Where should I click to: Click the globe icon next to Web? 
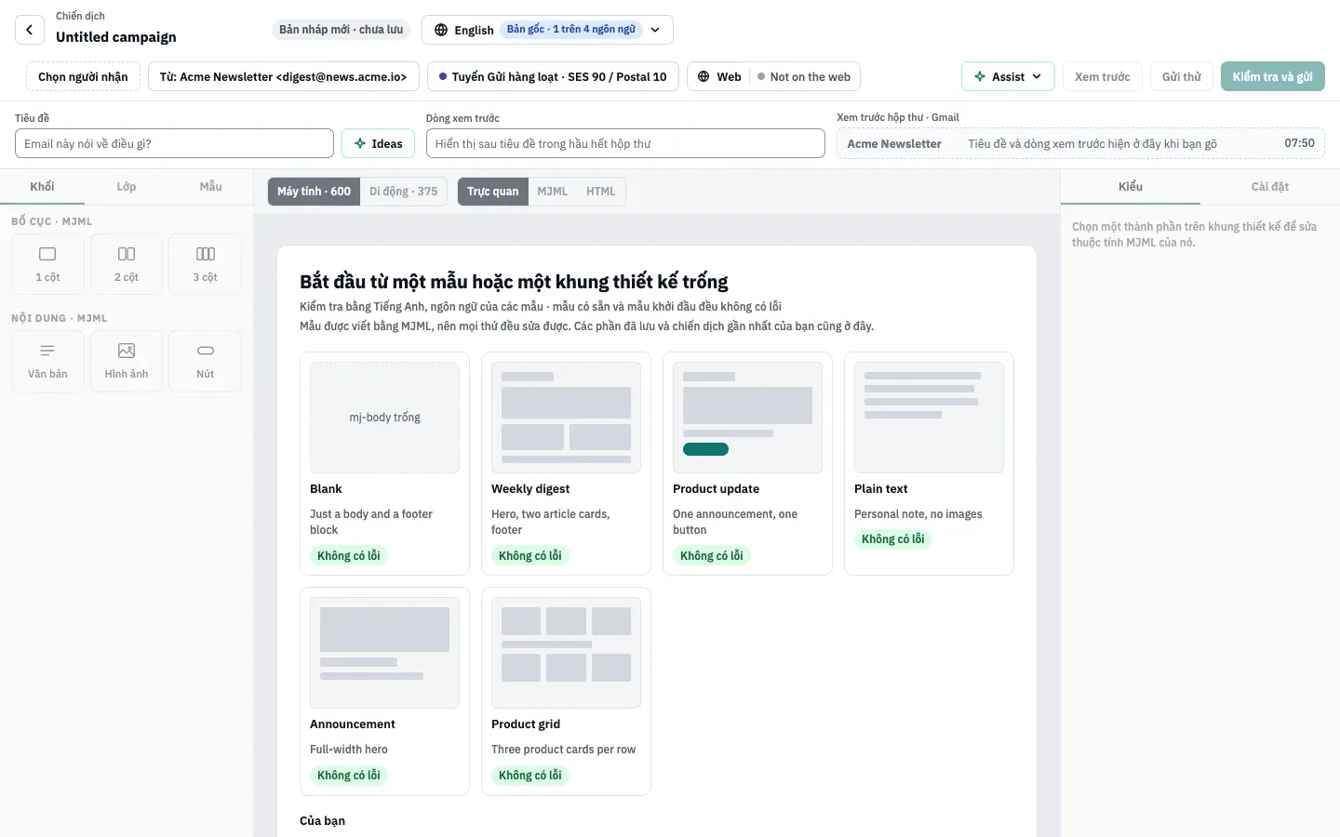703,76
